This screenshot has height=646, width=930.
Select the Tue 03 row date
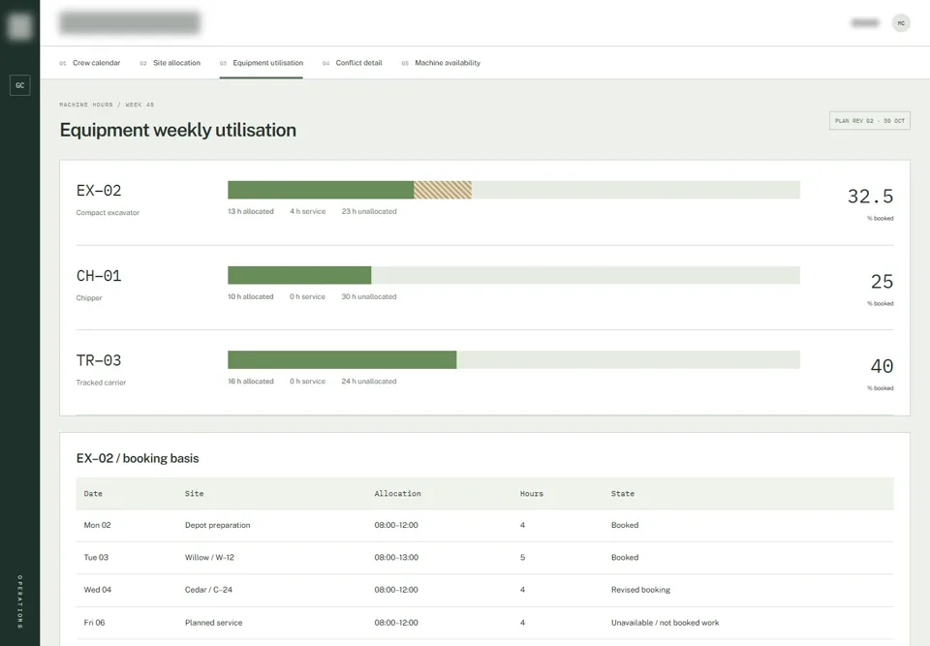pyautogui.click(x=96, y=558)
